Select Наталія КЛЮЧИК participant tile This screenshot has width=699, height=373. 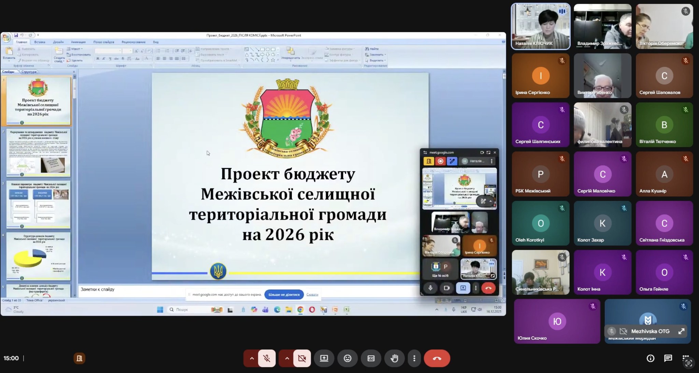(540, 26)
